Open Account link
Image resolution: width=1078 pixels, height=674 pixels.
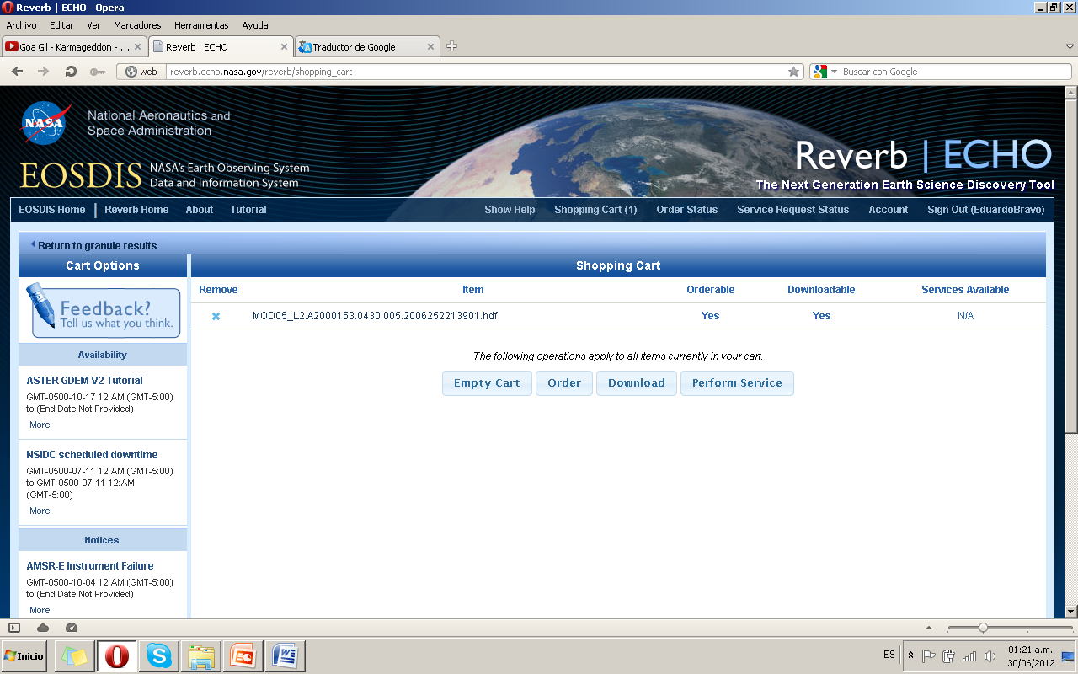889,210
